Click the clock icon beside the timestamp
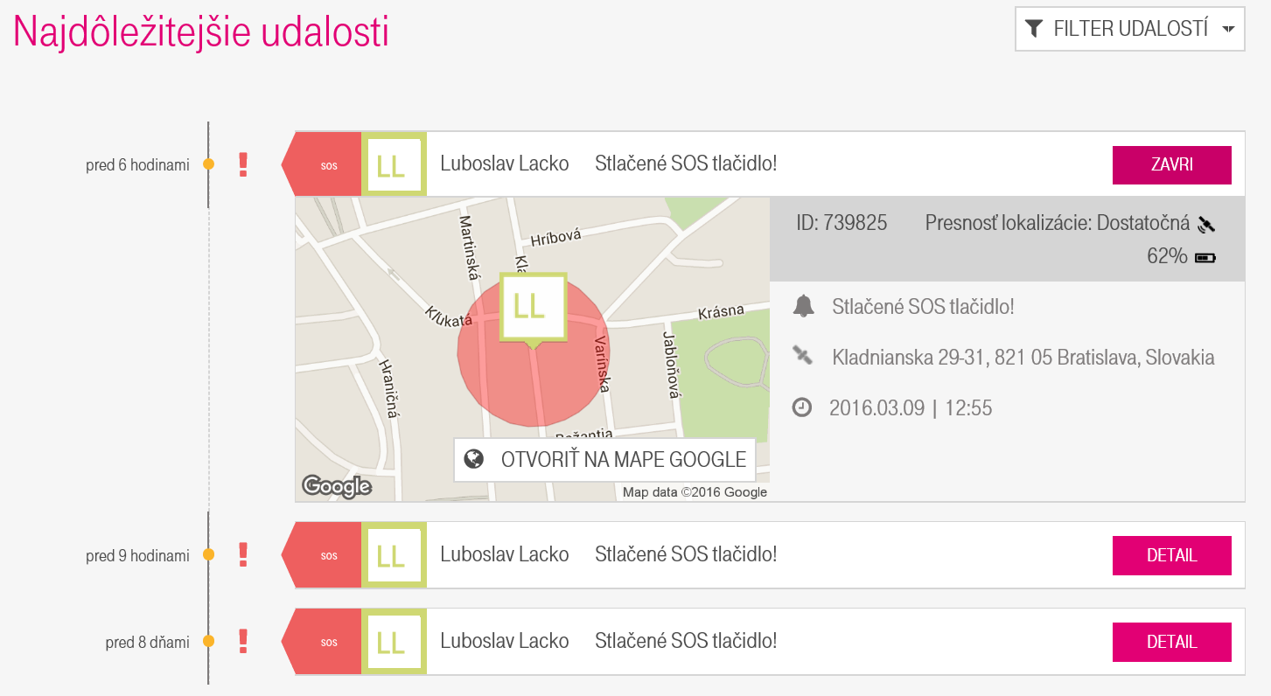1271x696 pixels. coord(802,407)
